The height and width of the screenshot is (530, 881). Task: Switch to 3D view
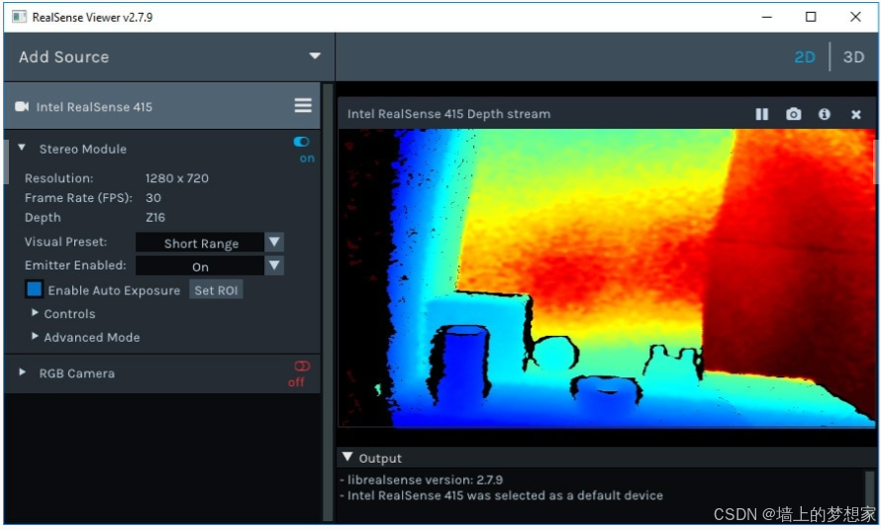tap(853, 56)
